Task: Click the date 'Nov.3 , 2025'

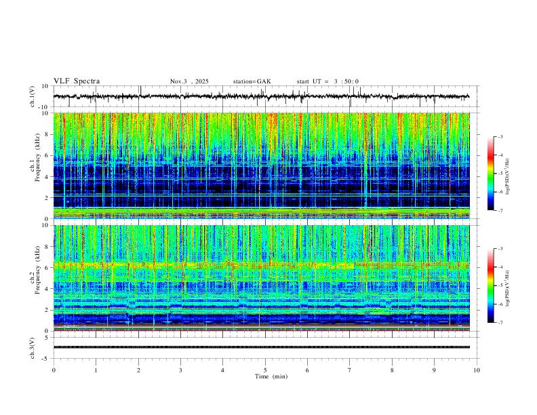Action: tap(189, 81)
